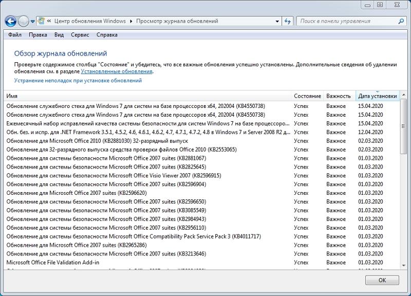The width and height of the screenshot is (411, 296).
Task: Open the Сервис menu
Action: [x=80, y=34]
